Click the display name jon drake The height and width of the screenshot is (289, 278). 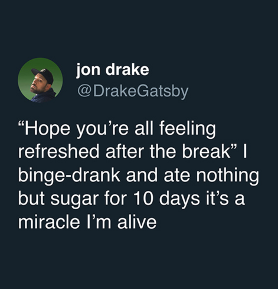coord(113,70)
